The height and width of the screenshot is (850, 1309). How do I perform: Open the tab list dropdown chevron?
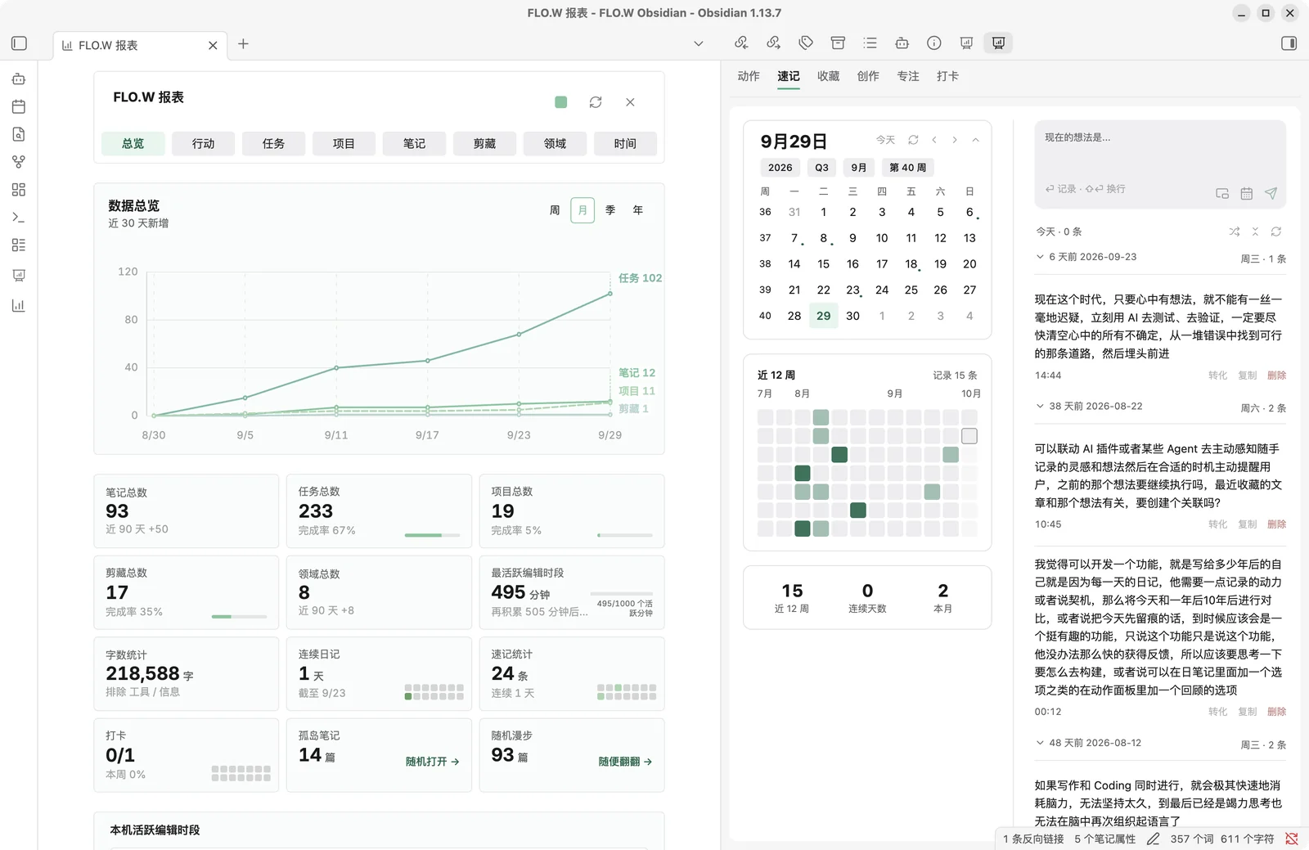click(x=698, y=43)
